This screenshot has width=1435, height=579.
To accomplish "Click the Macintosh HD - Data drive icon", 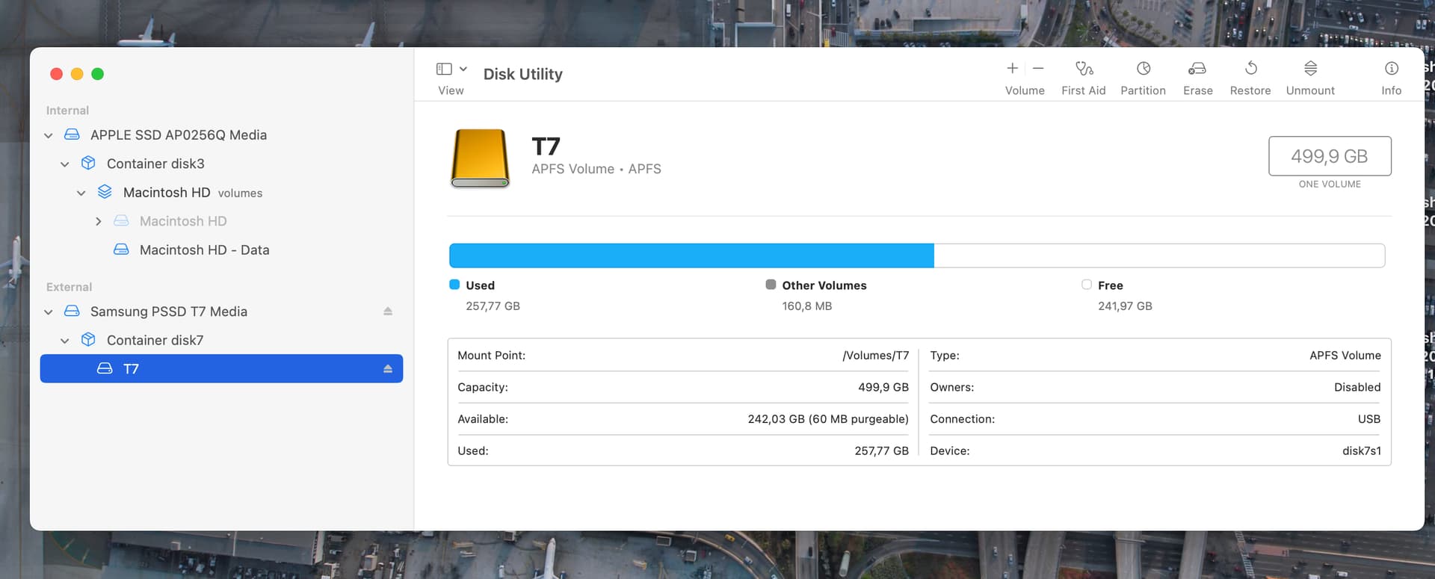I will pos(121,250).
